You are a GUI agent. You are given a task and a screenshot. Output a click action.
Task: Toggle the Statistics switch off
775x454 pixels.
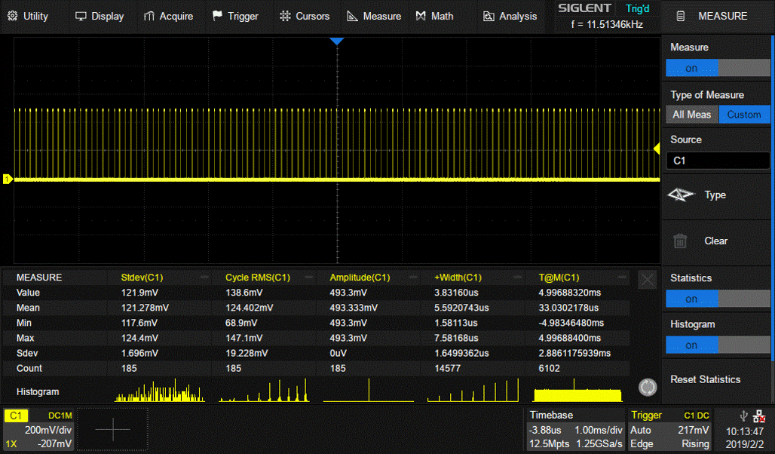[x=717, y=299]
